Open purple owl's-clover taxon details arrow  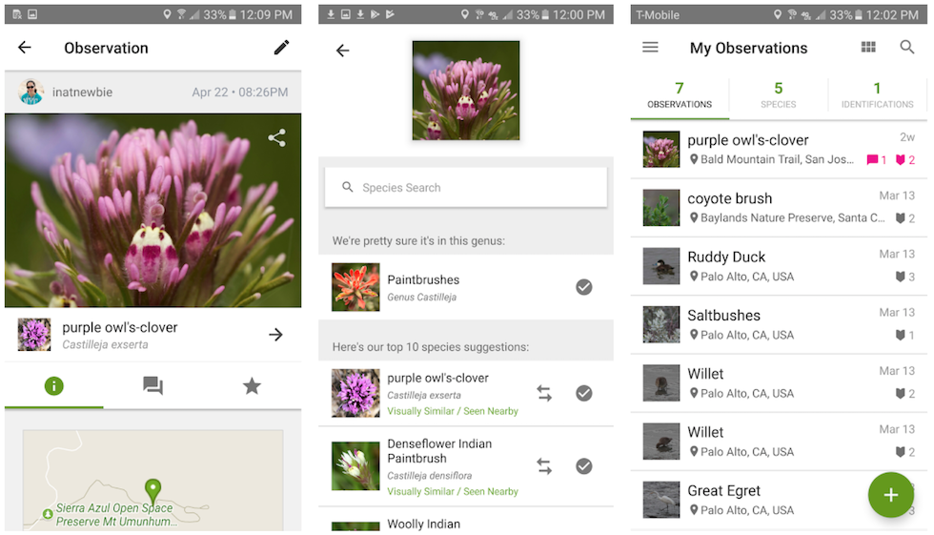275,335
